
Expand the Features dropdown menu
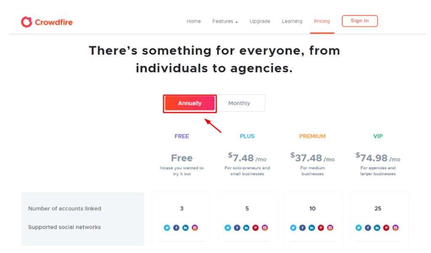[x=225, y=21]
